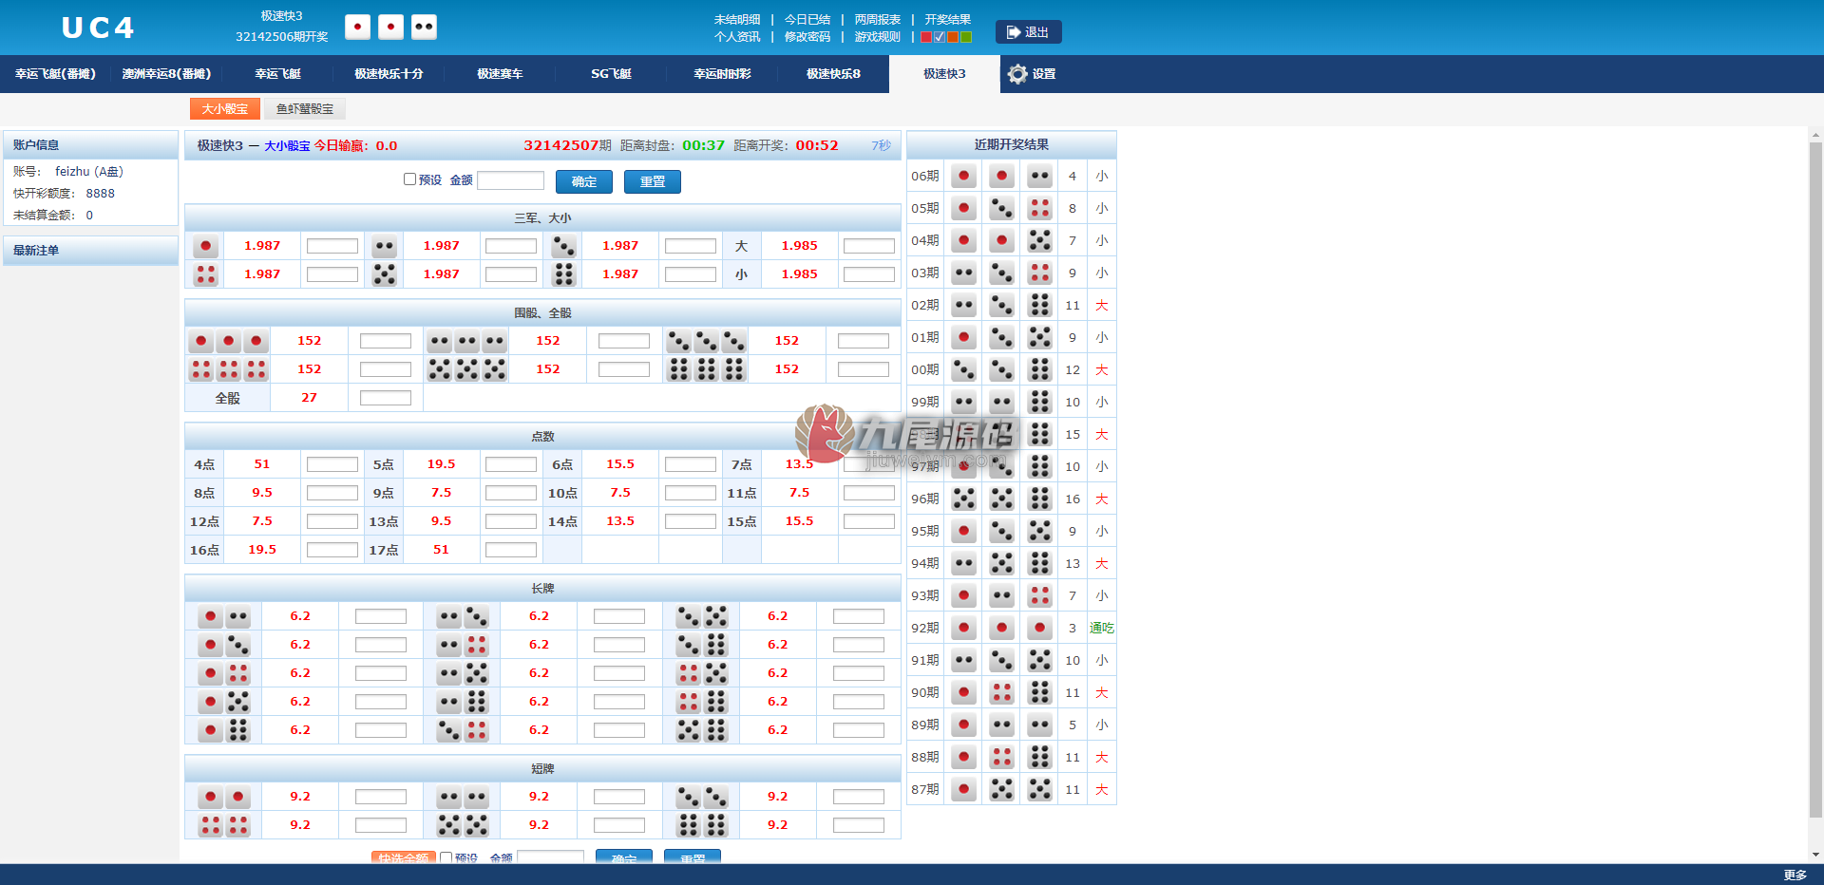Open the 鱼虾蟹骰宝 sub-tab

305,109
